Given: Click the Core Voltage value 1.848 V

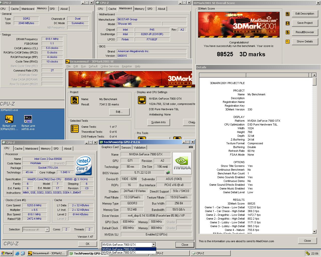Looking at the screenshot, I should point(65,172).
